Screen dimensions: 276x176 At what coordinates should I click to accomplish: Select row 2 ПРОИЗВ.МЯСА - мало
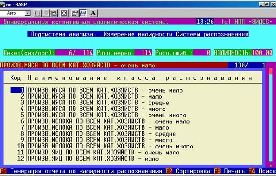click(x=91, y=97)
